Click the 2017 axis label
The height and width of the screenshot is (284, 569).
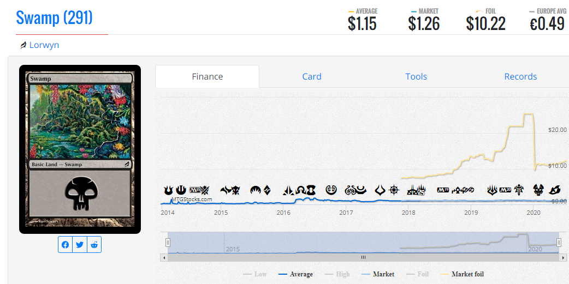point(346,212)
